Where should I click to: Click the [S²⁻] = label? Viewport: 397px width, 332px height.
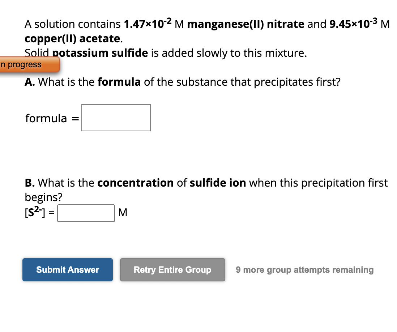pyautogui.click(x=39, y=212)
